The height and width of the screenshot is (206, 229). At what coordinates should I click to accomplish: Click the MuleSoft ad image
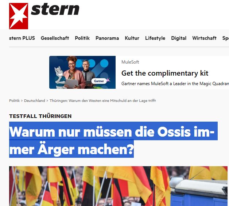(82, 72)
